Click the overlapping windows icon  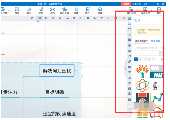point(123,18)
